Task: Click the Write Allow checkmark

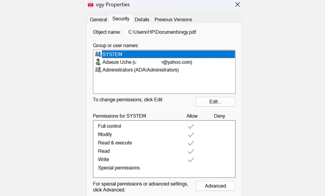Action: [191, 159]
